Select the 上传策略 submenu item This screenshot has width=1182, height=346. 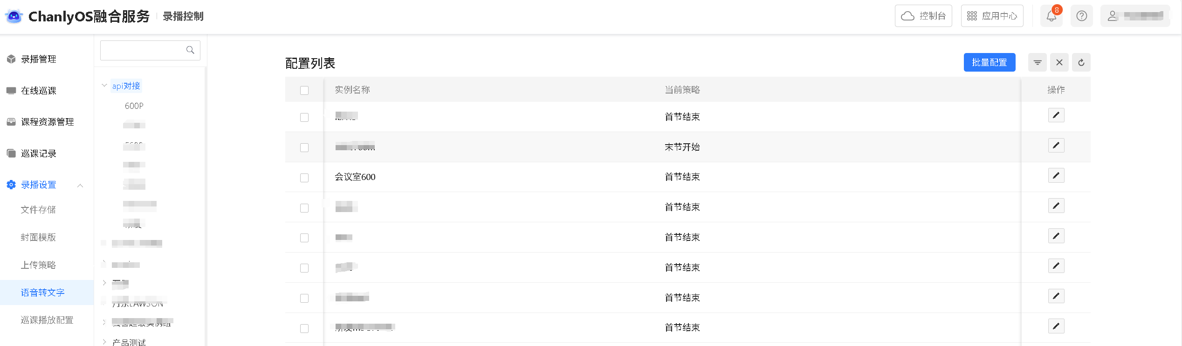tap(38, 265)
